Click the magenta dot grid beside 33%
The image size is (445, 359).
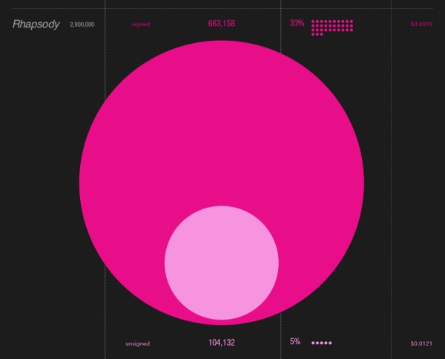(332, 27)
